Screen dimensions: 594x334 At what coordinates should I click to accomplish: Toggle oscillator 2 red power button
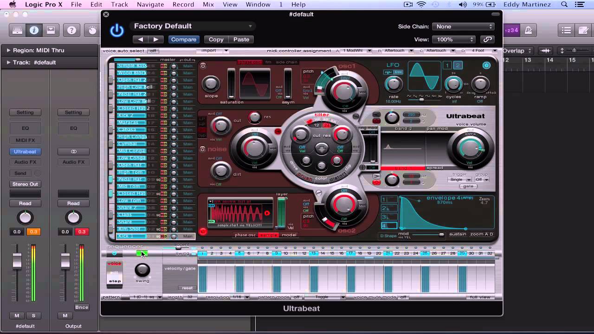(203, 231)
